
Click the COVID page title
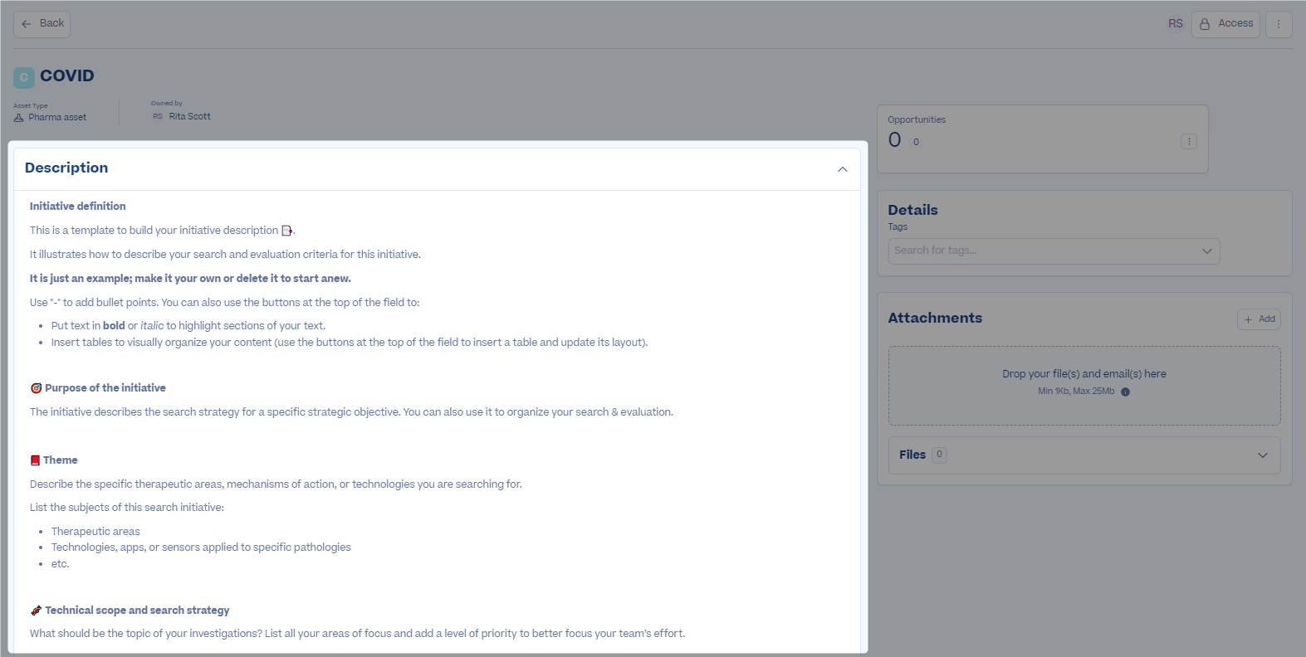click(x=67, y=76)
